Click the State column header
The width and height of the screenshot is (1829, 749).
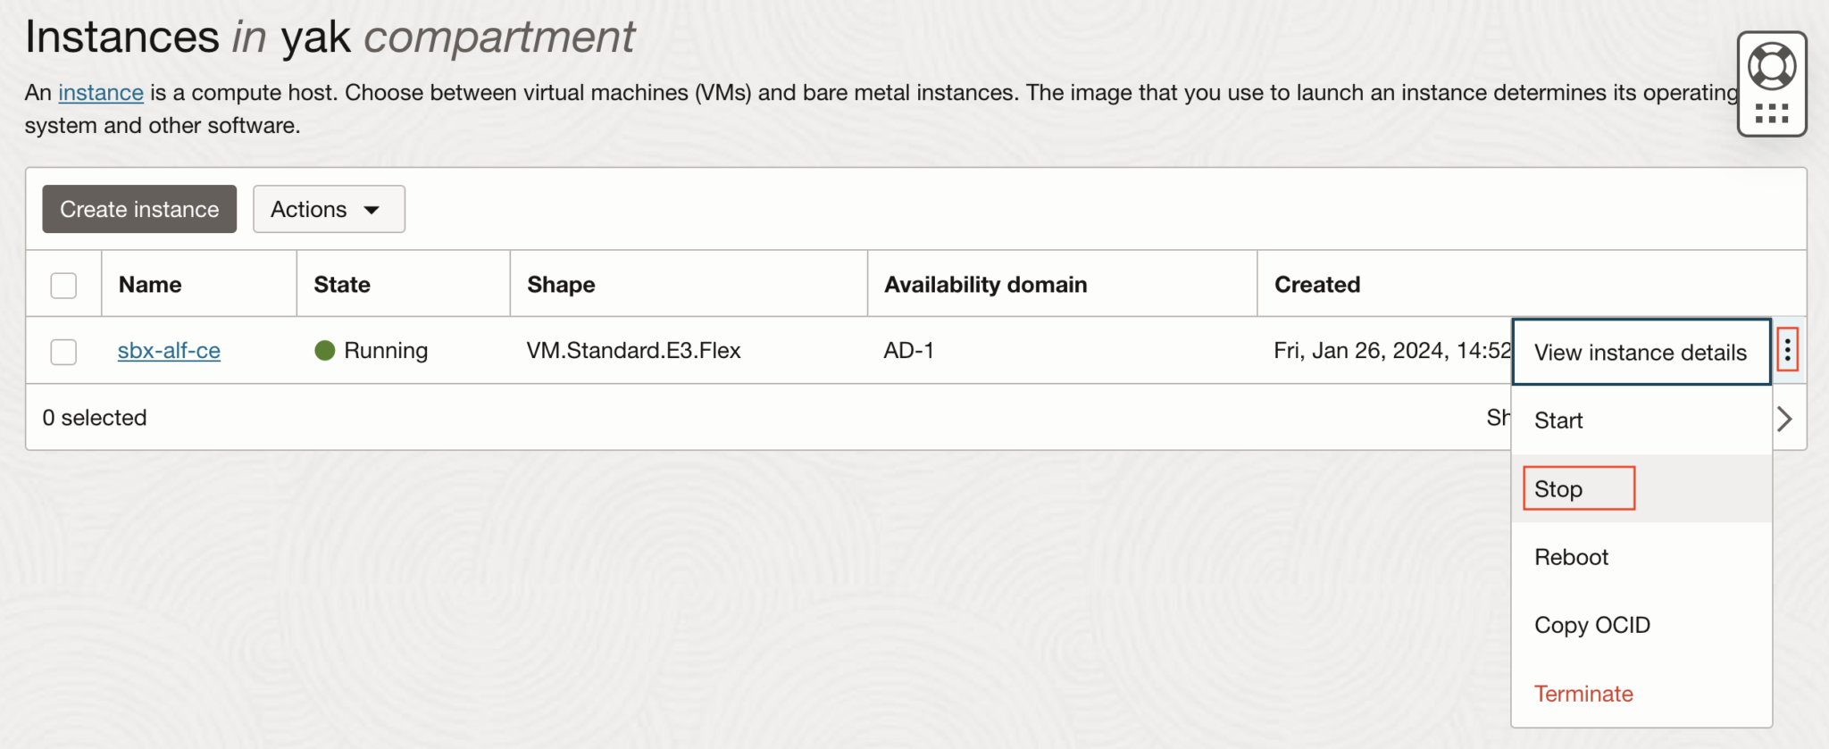coord(342,285)
